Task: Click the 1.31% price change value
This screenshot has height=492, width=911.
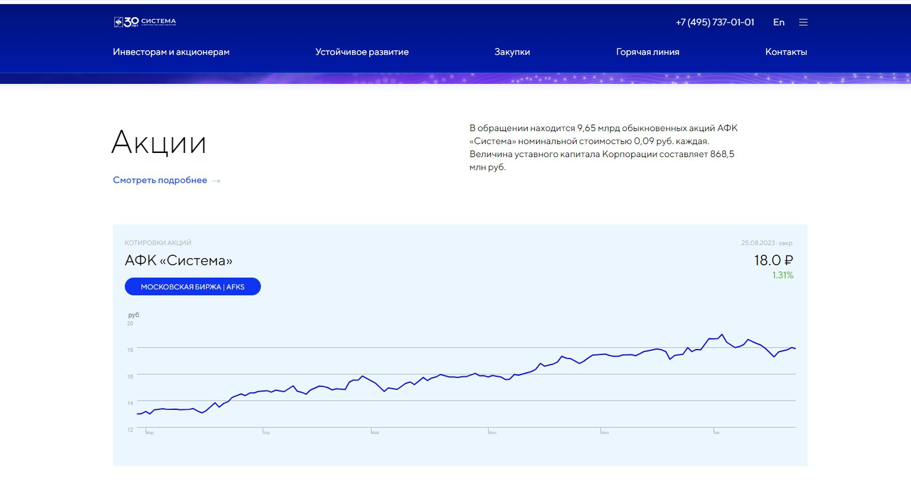Action: coord(782,275)
